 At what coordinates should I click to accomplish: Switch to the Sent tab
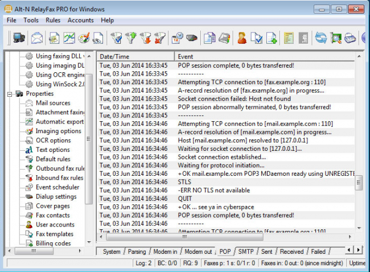(266, 252)
